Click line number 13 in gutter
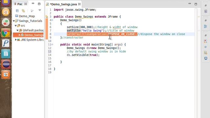This screenshot has height=118, width=210. pyautogui.click(x=50, y=51)
